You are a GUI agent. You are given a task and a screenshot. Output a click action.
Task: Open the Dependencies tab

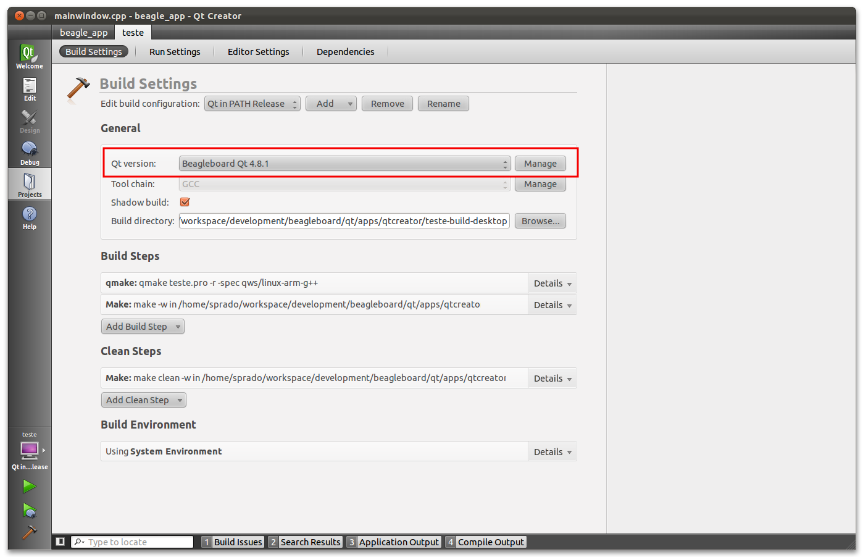(345, 52)
